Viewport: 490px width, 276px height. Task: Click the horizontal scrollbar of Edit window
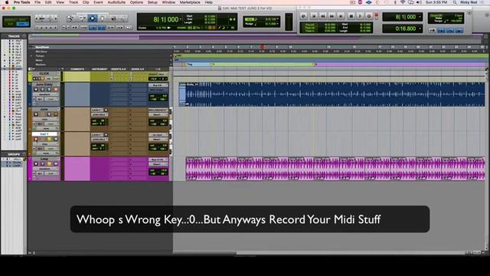tap(318, 252)
